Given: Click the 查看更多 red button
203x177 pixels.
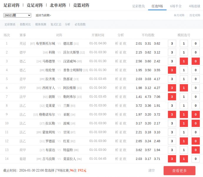Looking at the screenshot, I should pyautogui.click(x=179, y=171).
